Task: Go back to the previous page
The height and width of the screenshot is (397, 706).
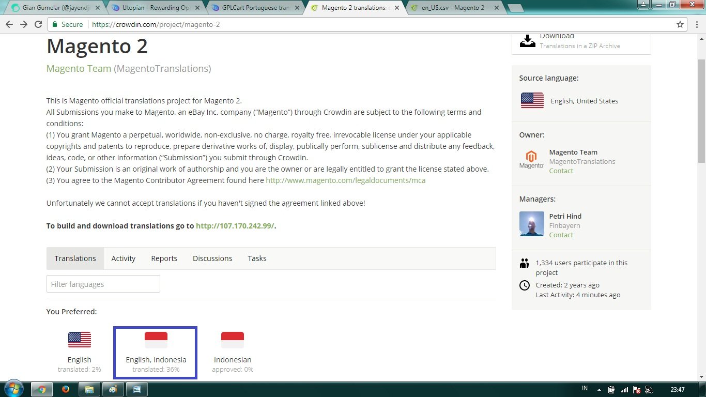Action: pyautogui.click(x=10, y=24)
